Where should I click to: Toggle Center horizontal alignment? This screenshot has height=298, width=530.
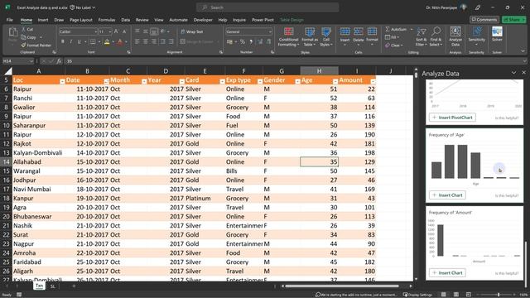[x=146, y=42]
